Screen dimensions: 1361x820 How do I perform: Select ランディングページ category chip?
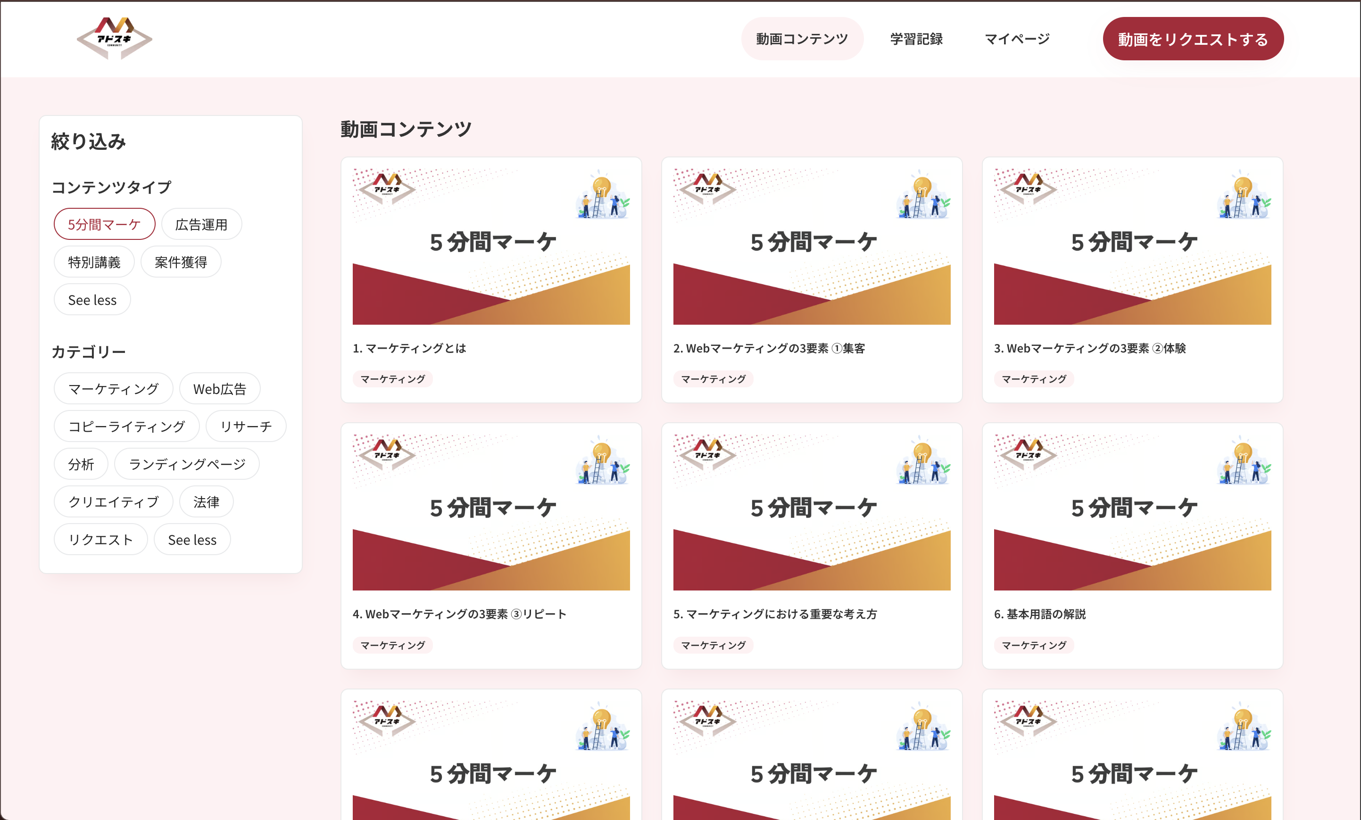[187, 464]
